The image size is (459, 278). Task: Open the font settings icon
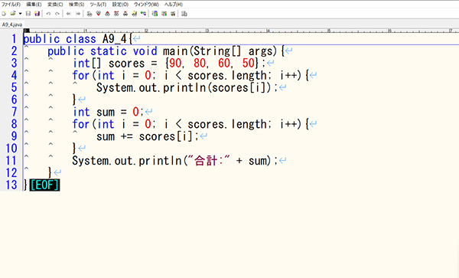[173, 14]
